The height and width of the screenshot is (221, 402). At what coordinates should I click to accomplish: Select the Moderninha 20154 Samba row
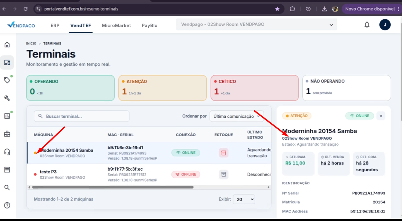click(x=149, y=153)
